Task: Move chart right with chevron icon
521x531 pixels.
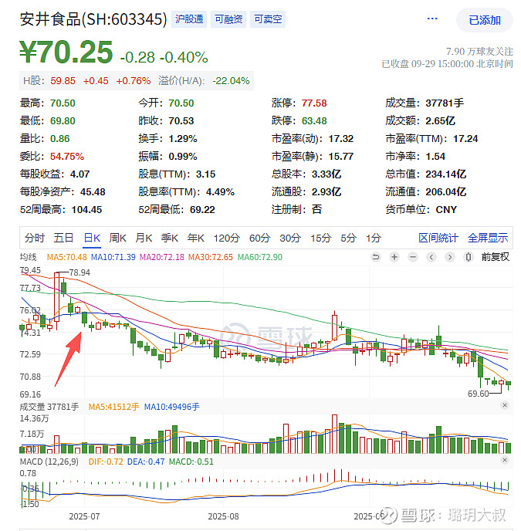Action: point(450,257)
